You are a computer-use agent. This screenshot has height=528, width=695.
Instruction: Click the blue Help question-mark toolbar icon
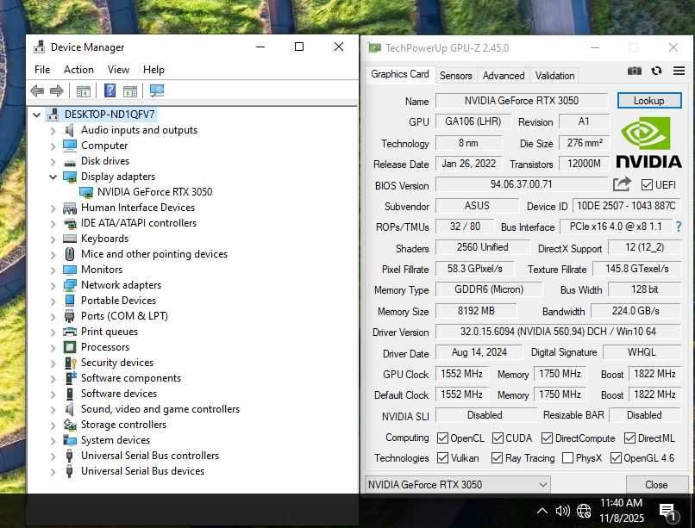pyautogui.click(x=110, y=90)
